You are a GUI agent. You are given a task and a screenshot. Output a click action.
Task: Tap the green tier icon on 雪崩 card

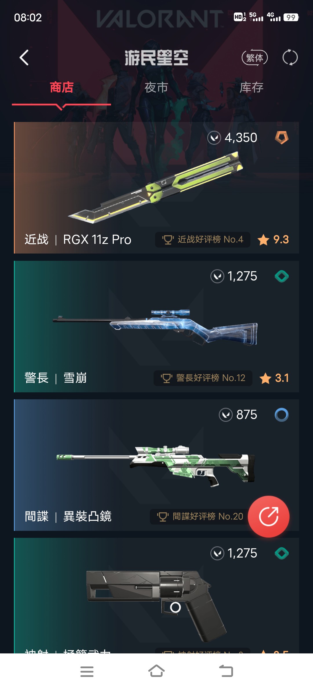[x=282, y=276]
